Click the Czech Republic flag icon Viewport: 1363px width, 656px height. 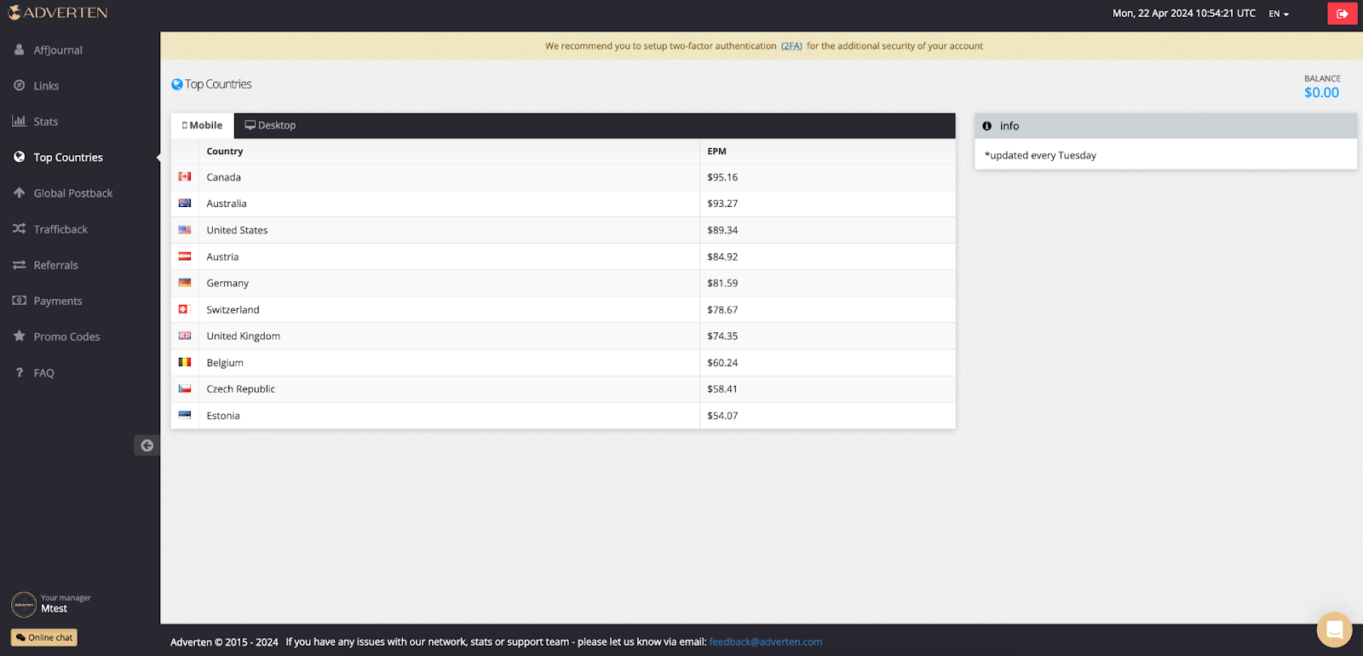pyautogui.click(x=185, y=388)
